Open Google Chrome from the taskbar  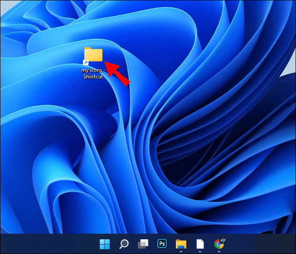[219, 244]
